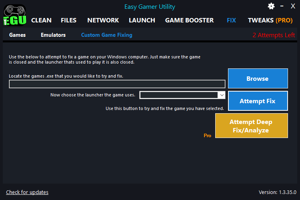This screenshot has height=200, width=300.
Task: Click the Attempt Fix button
Action: (258, 101)
